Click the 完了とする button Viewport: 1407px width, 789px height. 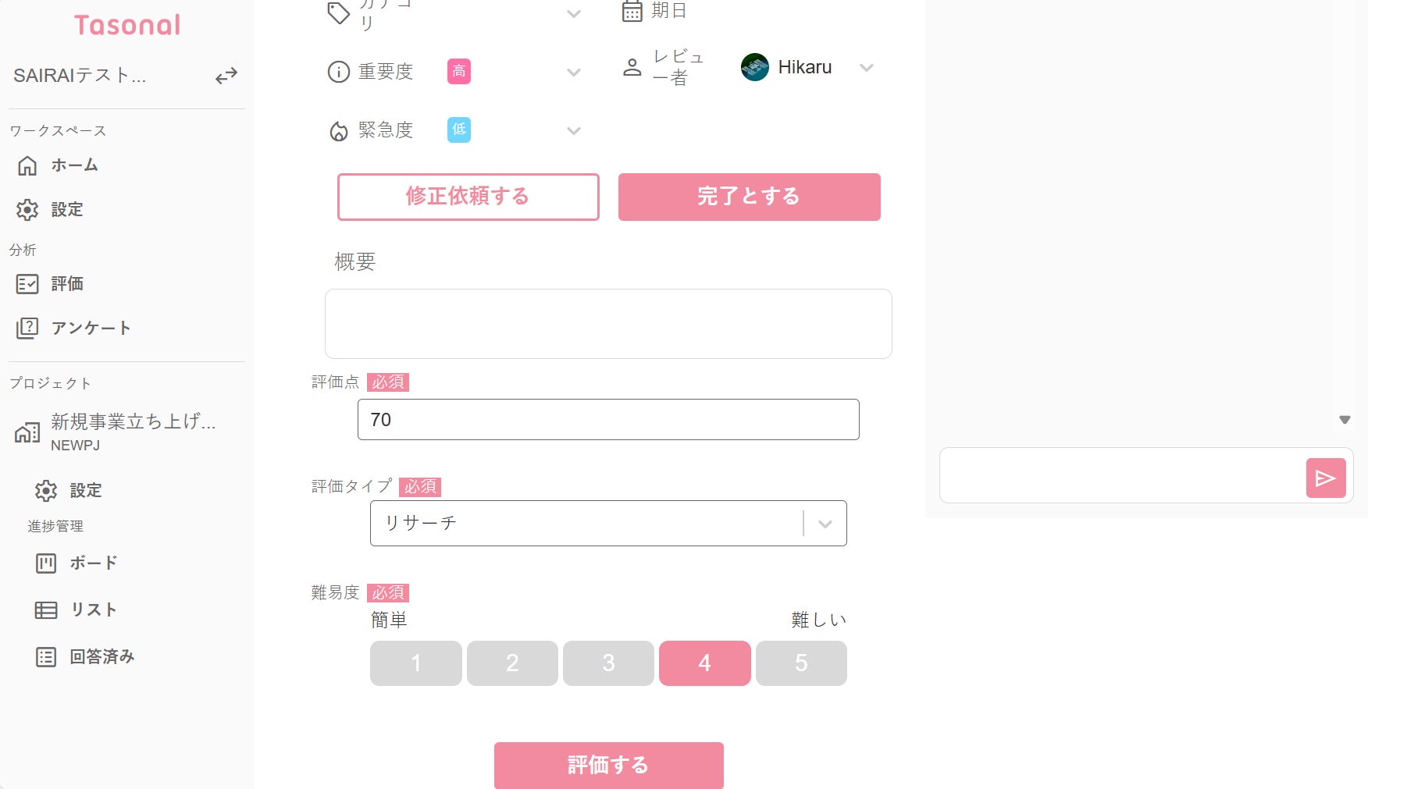[x=749, y=197]
